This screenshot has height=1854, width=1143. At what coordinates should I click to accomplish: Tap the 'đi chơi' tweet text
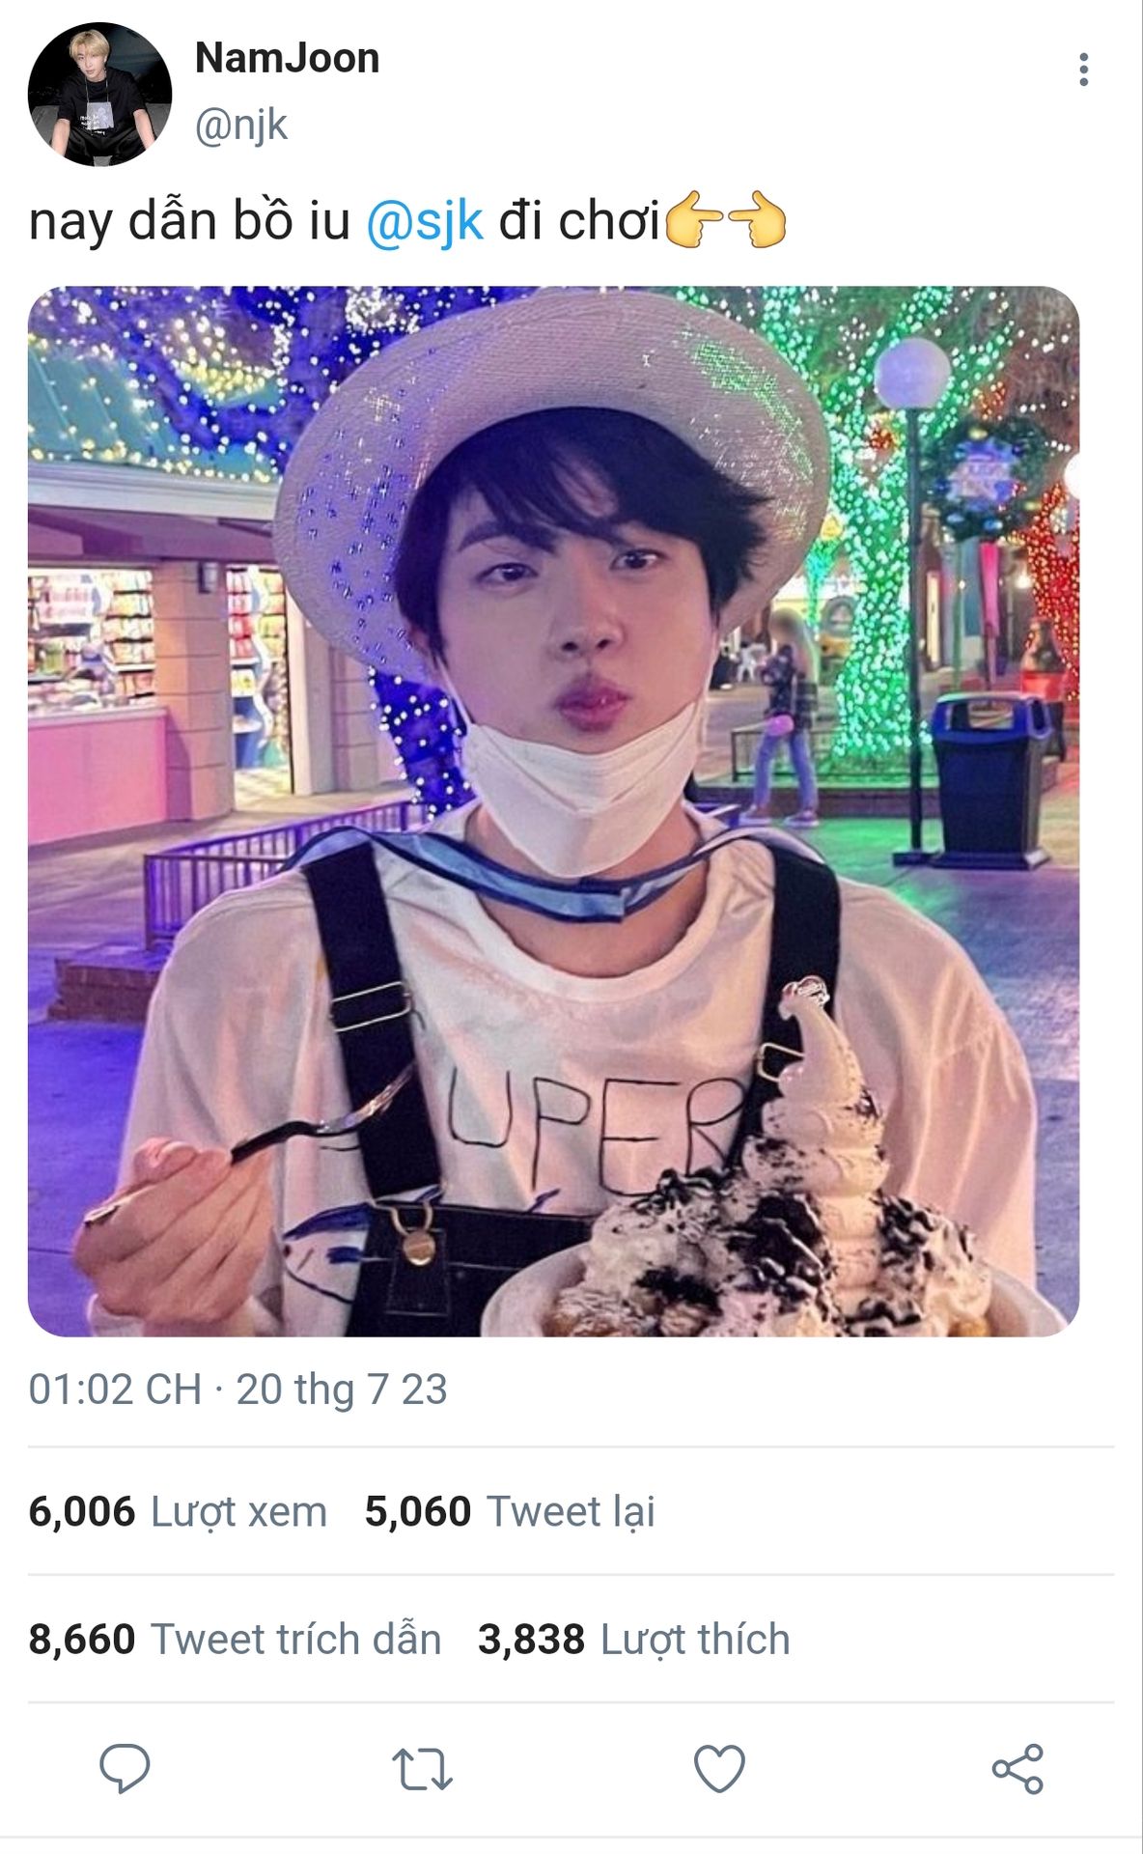(x=579, y=221)
